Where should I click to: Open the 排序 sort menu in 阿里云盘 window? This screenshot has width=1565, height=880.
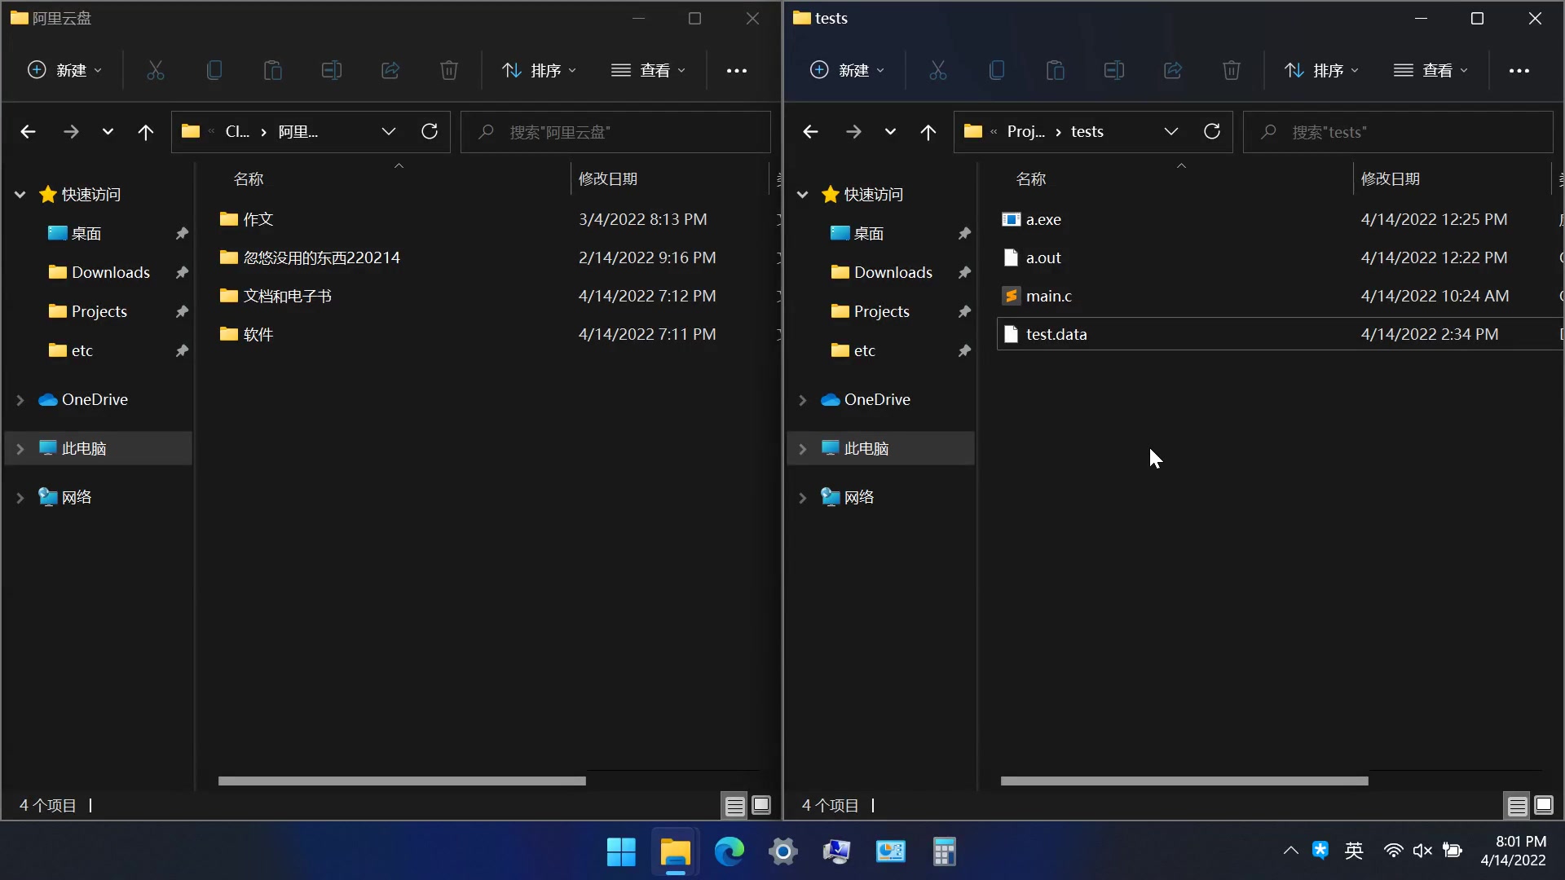540,70
